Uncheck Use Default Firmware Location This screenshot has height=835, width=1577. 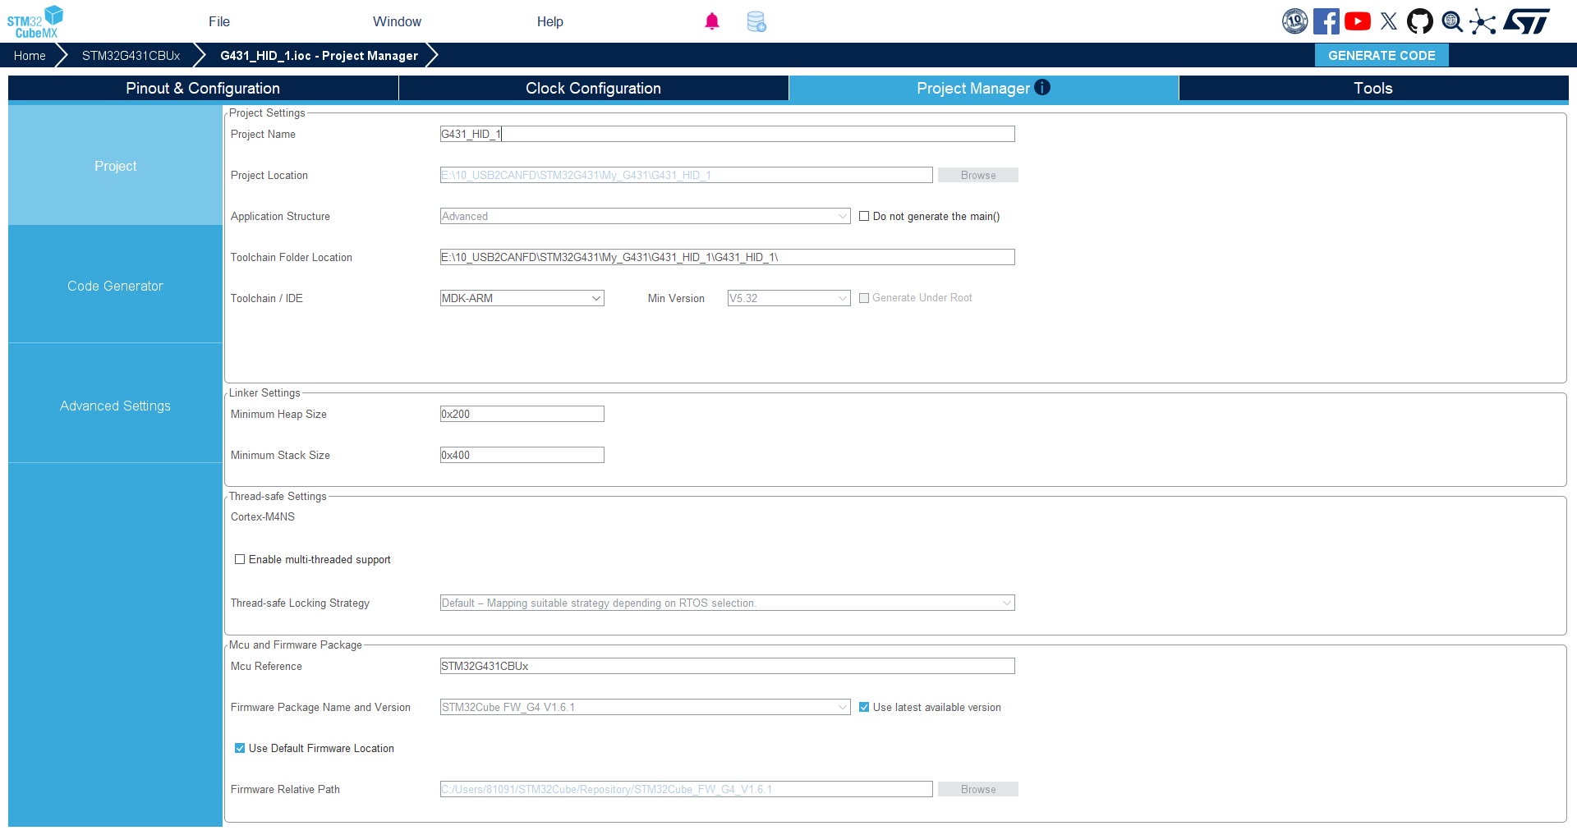pos(240,748)
